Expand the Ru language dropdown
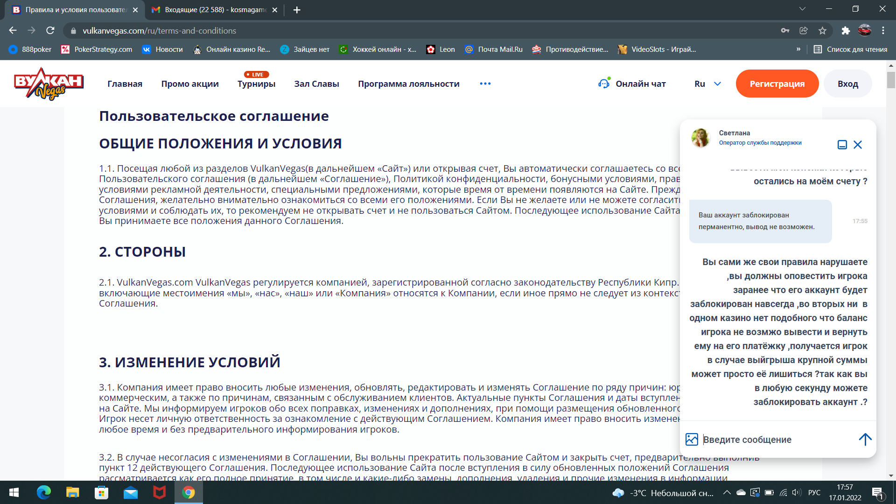Image resolution: width=896 pixels, height=504 pixels. 707,84
